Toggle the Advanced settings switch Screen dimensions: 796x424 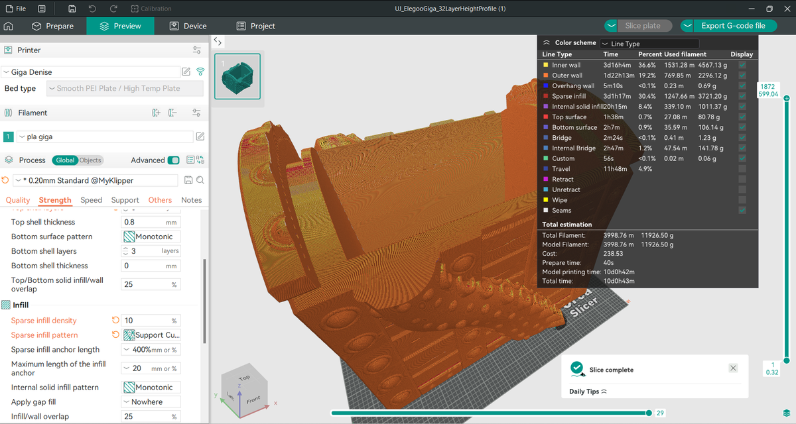(x=173, y=160)
